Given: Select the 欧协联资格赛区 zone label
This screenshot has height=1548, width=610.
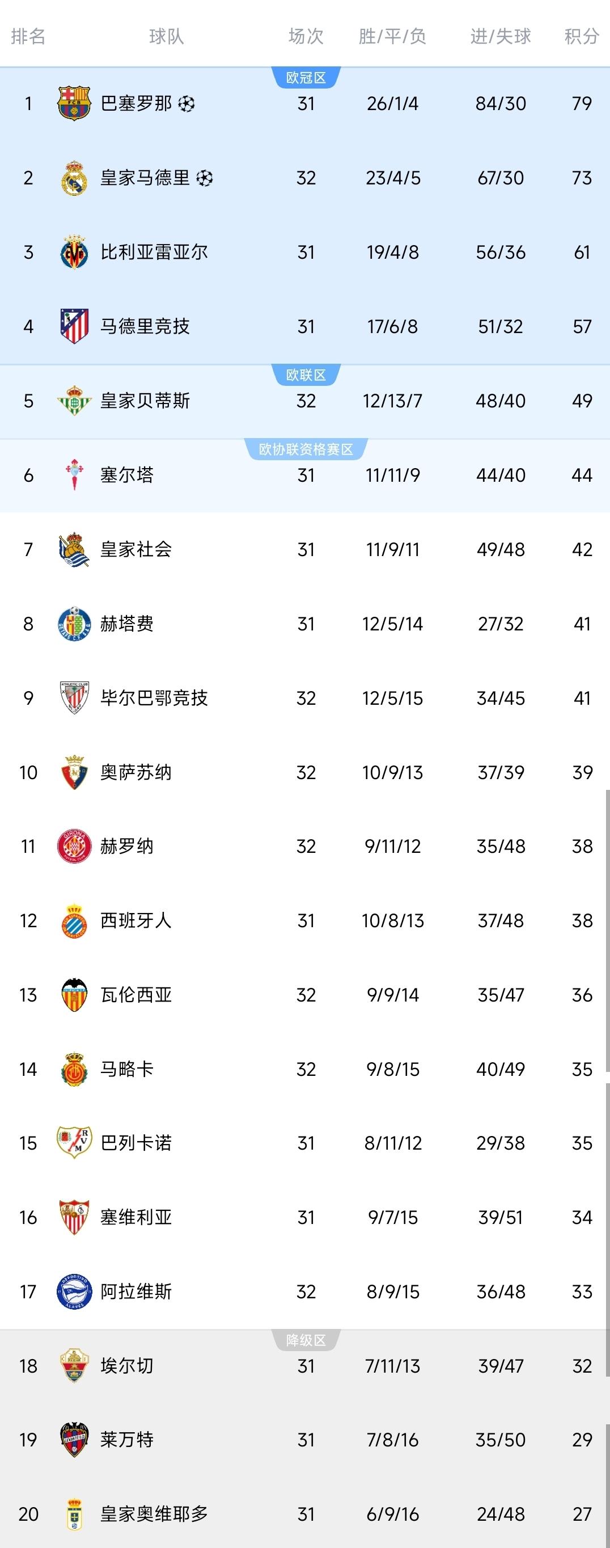Looking at the screenshot, I should pyautogui.click(x=306, y=449).
